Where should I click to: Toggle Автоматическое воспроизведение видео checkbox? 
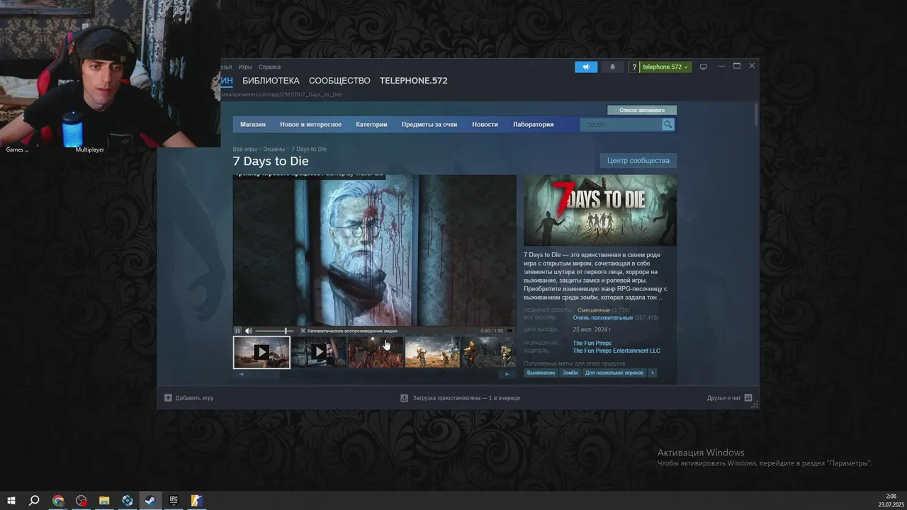click(303, 331)
